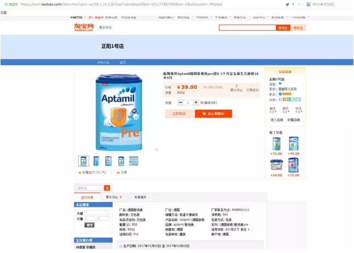
Task: Click the 累计评论 count of 5
Action: point(236,86)
